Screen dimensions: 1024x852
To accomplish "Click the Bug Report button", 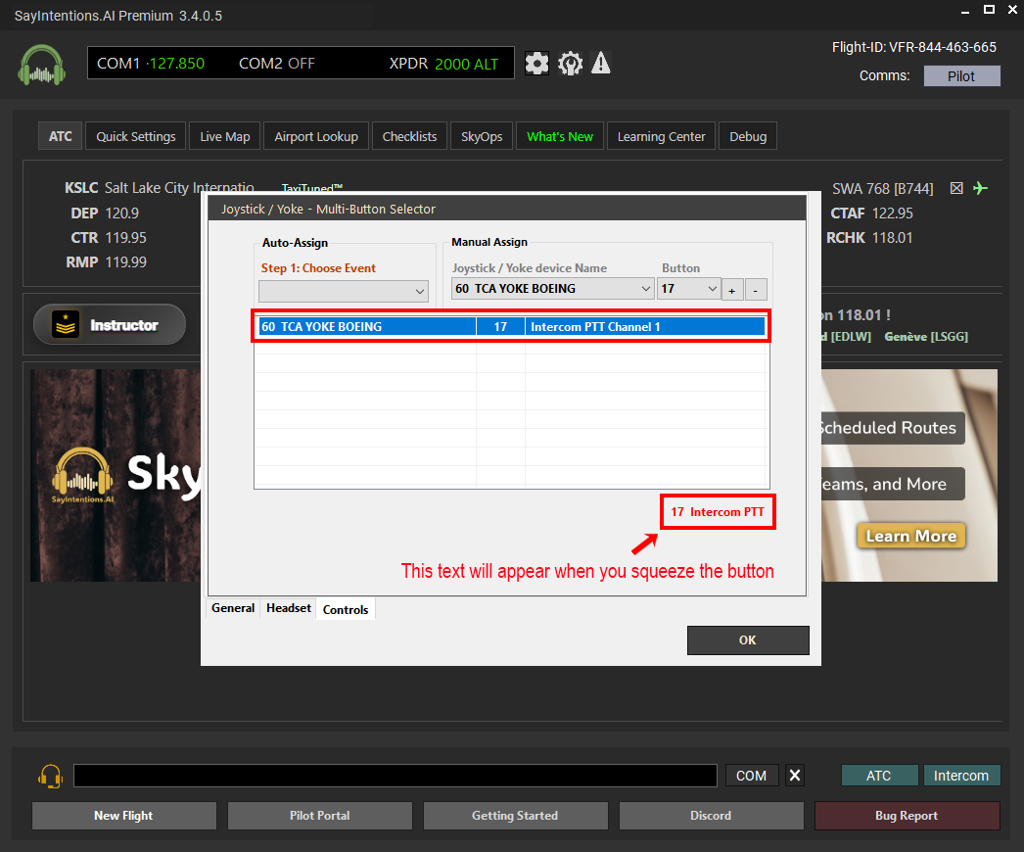I will point(908,816).
